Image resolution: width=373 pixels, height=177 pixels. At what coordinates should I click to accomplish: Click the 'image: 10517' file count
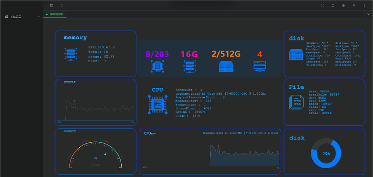pyautogui.click(x=320, y=104)
